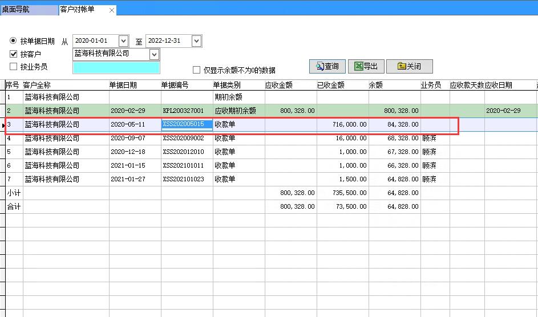538x317 pixels.
Task: Open the end date 2022-12-31 dropdown
Action: point(196,41)
